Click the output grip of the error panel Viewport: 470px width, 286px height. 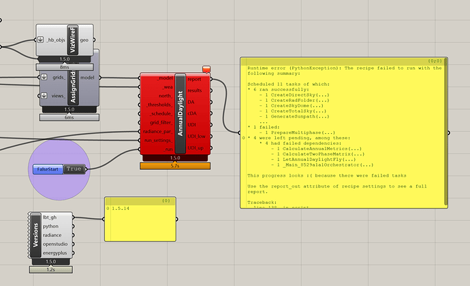pyautogui.click(x=449, y=132)
